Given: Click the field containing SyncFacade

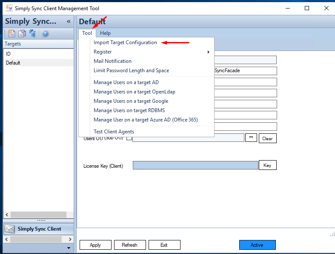Looking at the screenshot, I should (246, 71).
